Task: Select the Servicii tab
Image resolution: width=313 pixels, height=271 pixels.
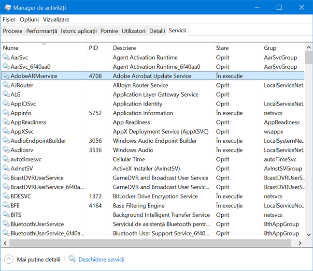Action: click(177, 30)
